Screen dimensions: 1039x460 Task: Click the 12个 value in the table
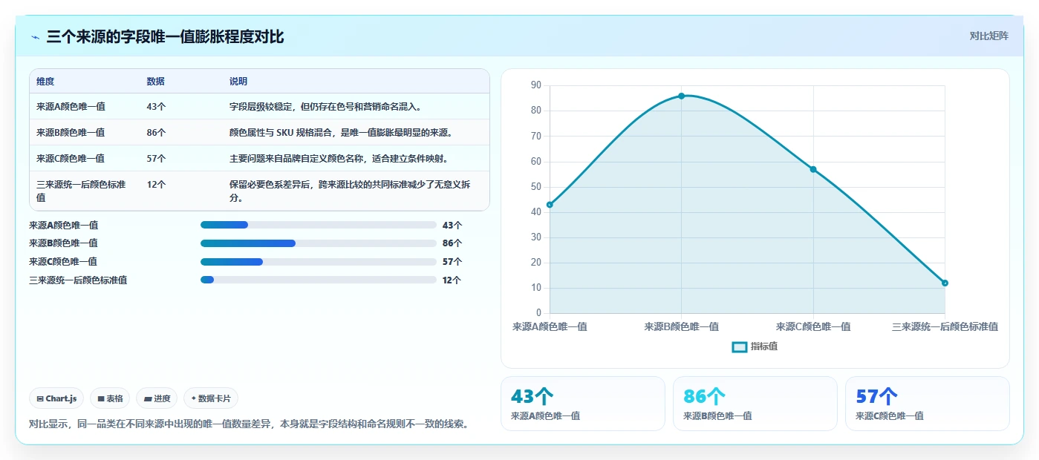[x=156, y=185]
